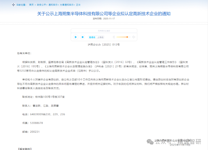208x150 pixels.
Task: Click the 相关附件 heading
Action: (24, 149)
